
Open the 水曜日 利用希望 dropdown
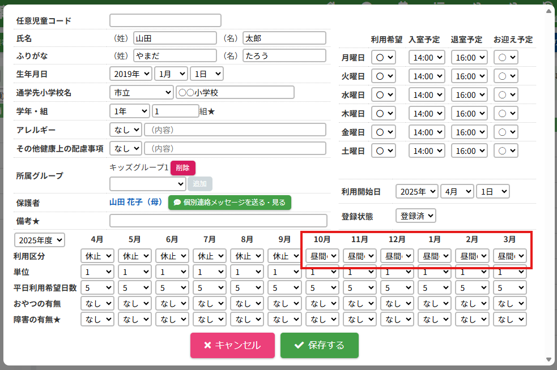[x=383, y=95]
